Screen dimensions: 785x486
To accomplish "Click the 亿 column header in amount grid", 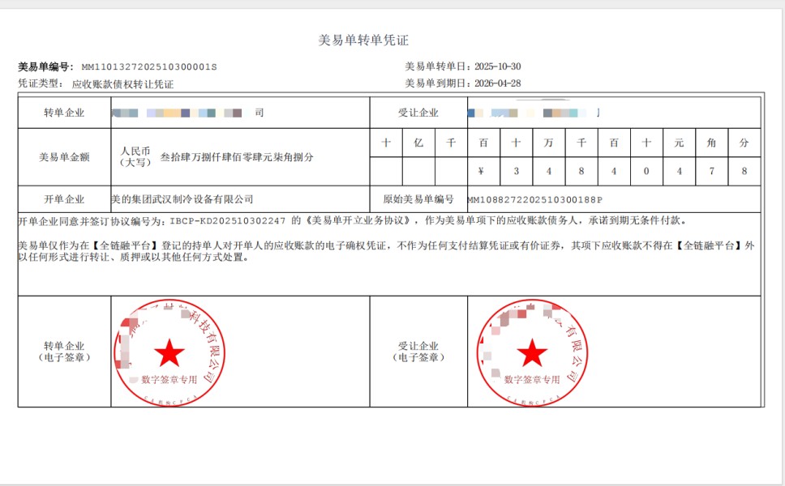I will tap(418, 143).
